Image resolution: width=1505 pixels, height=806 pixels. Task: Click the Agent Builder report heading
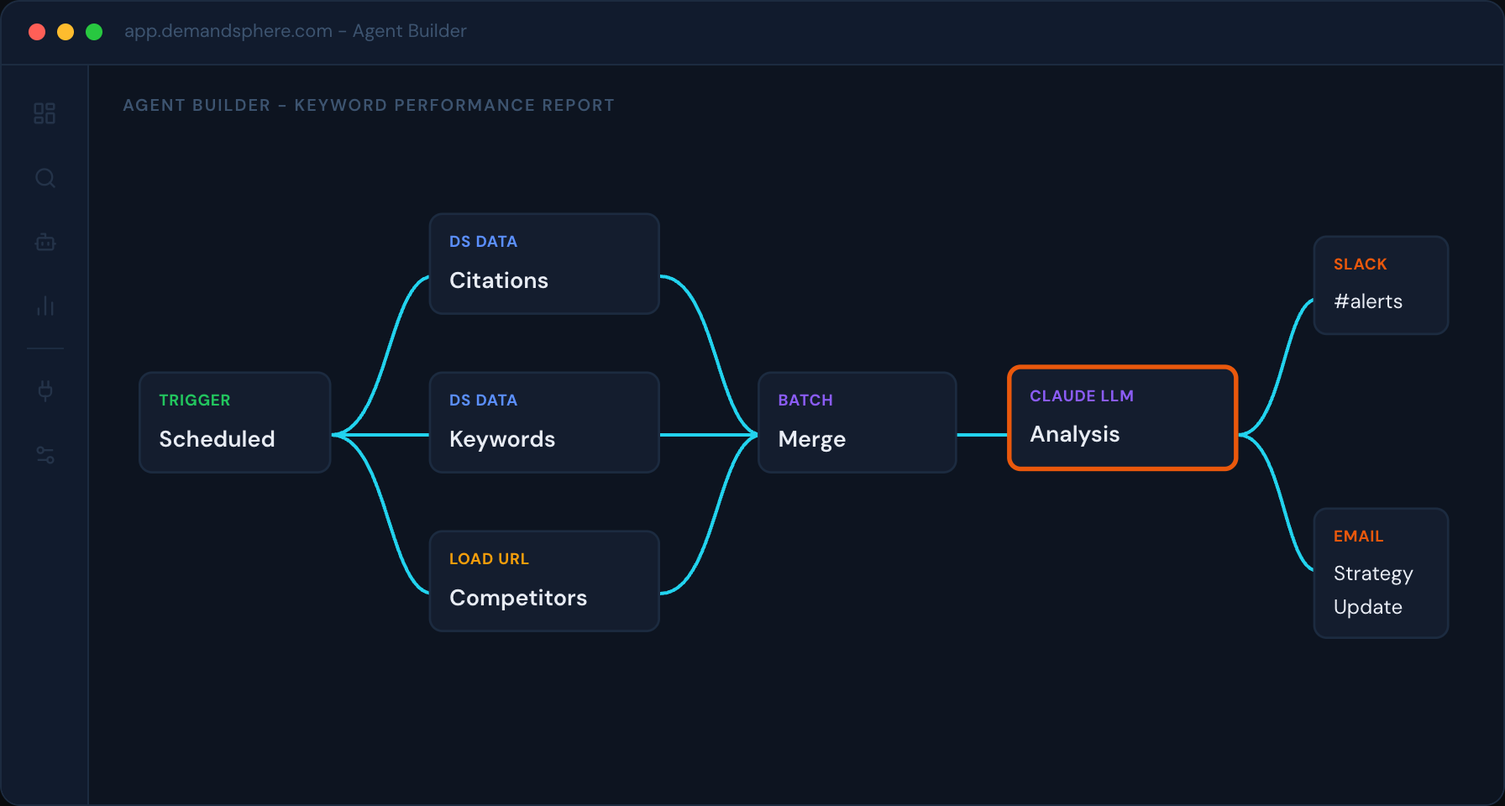tap(369, 105)
